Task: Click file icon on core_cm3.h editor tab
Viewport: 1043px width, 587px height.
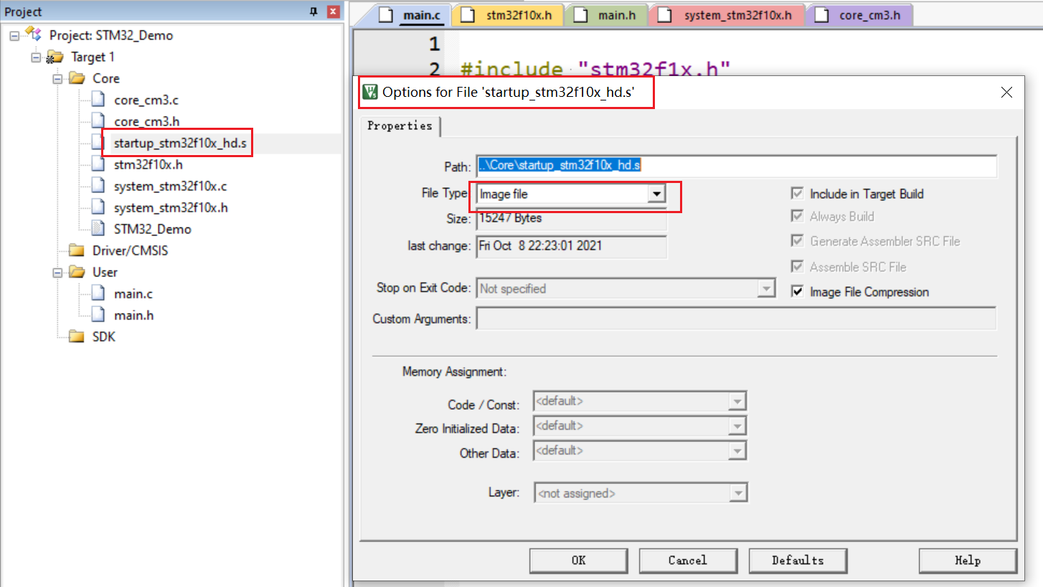Action: (x=823, y=15)
